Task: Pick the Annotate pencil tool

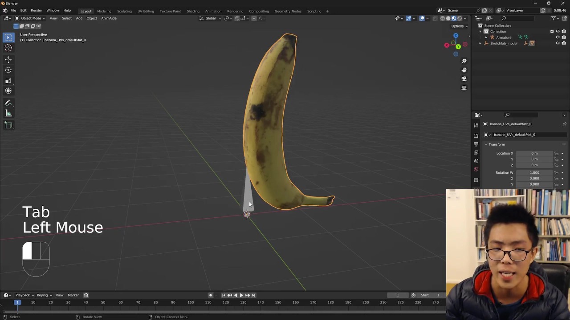Action: 8,103
